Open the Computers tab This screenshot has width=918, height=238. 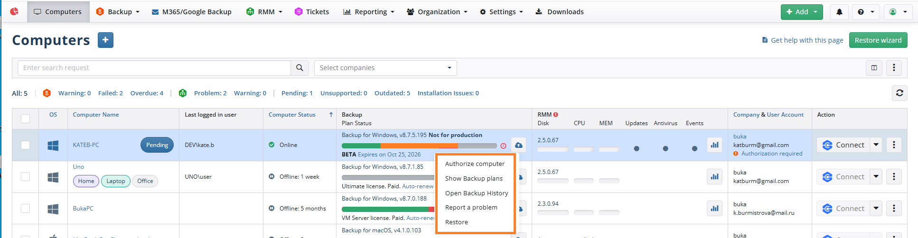coord(58,12)
